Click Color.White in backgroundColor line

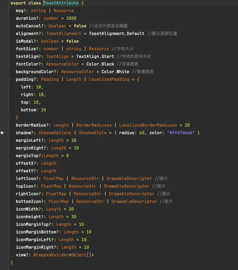tap(115, 72)
